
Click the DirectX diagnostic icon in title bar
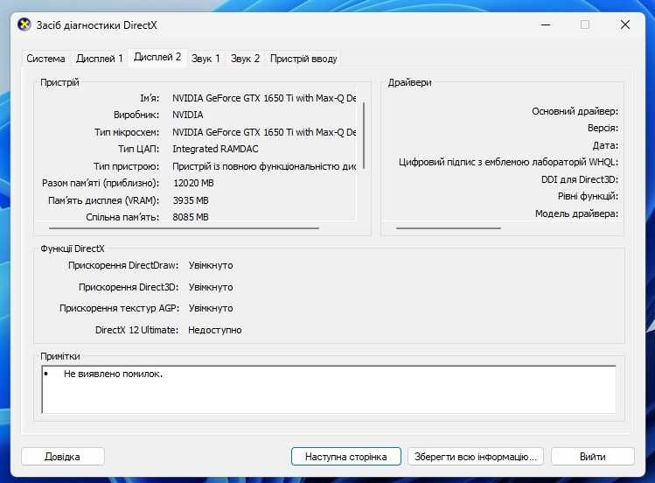(x=24, y=24)
